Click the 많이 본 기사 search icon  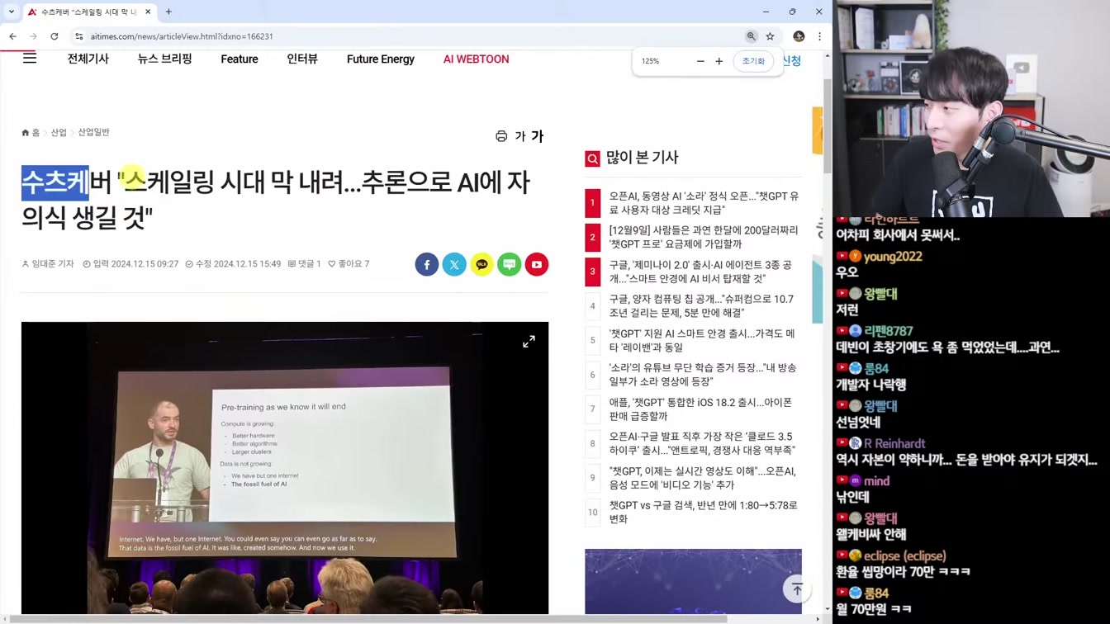pyautogui.click(x=592, y=158)
